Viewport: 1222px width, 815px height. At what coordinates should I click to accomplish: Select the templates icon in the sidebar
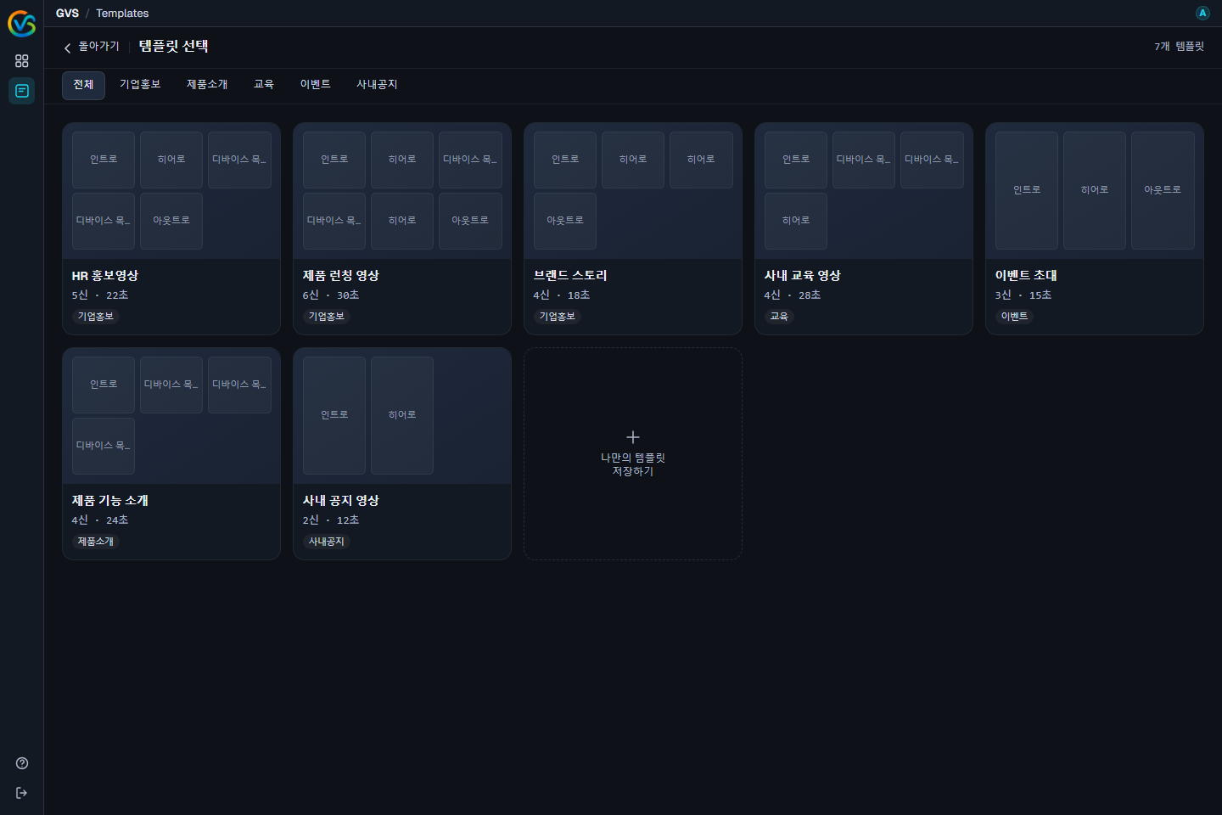[22, 91]
